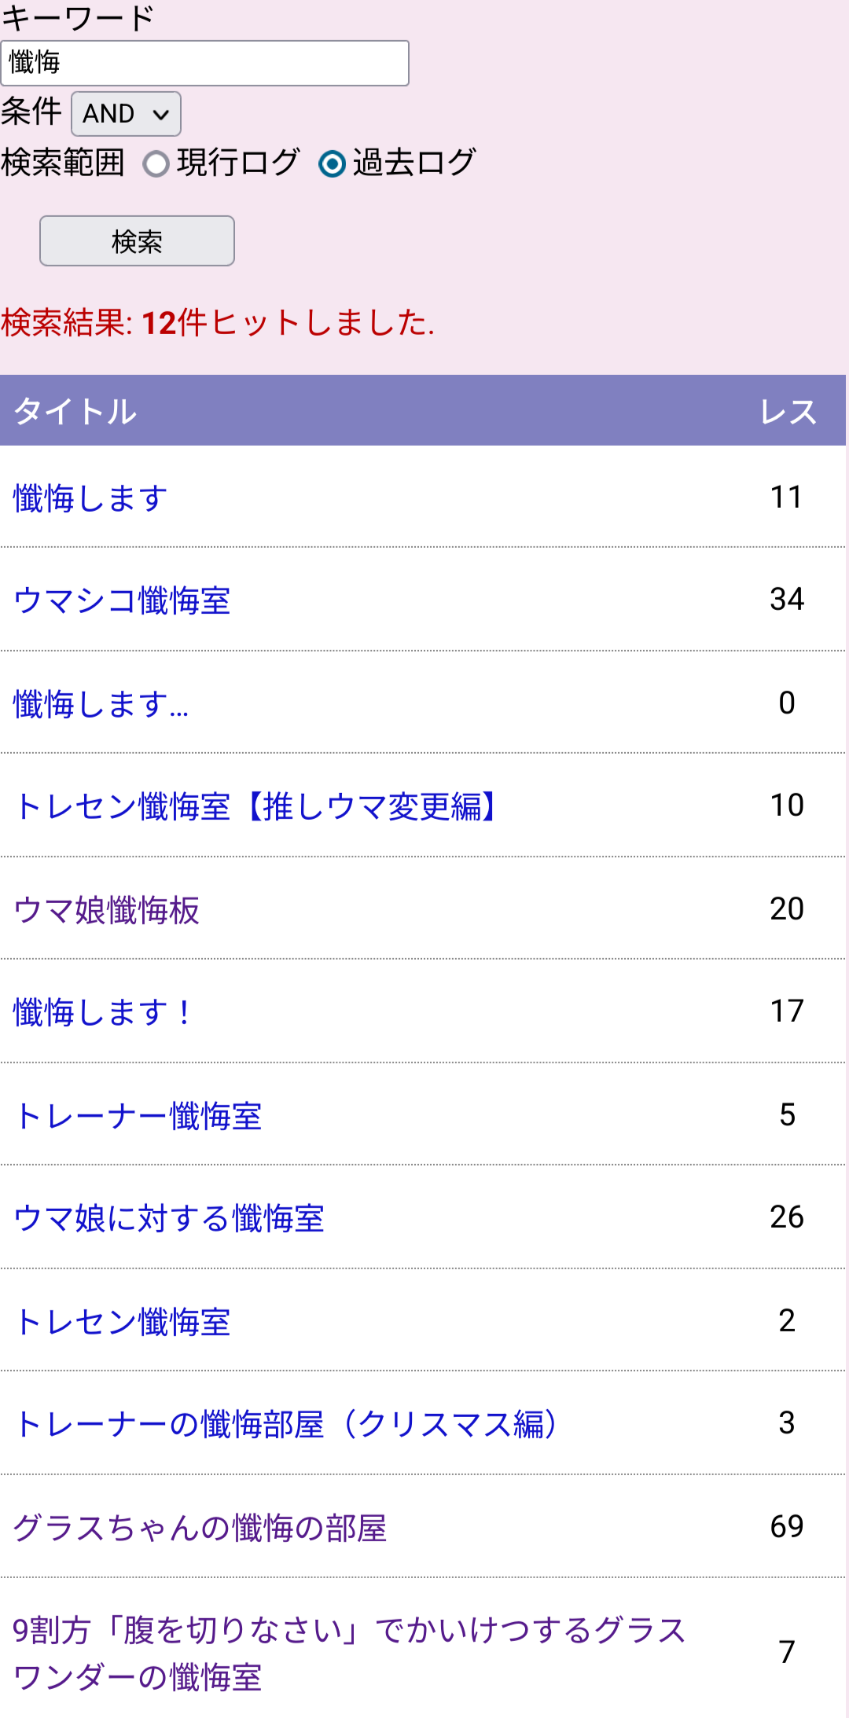
Task: Open the ウマシコ懺悔室 thread link
Action: [x=122, y=600]
